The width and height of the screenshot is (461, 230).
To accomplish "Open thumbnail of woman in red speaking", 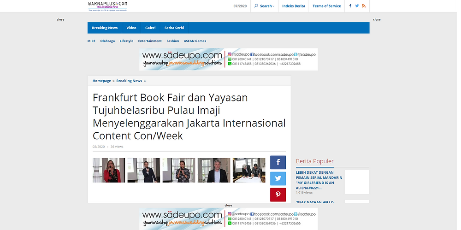I will [x=109, y=170].
